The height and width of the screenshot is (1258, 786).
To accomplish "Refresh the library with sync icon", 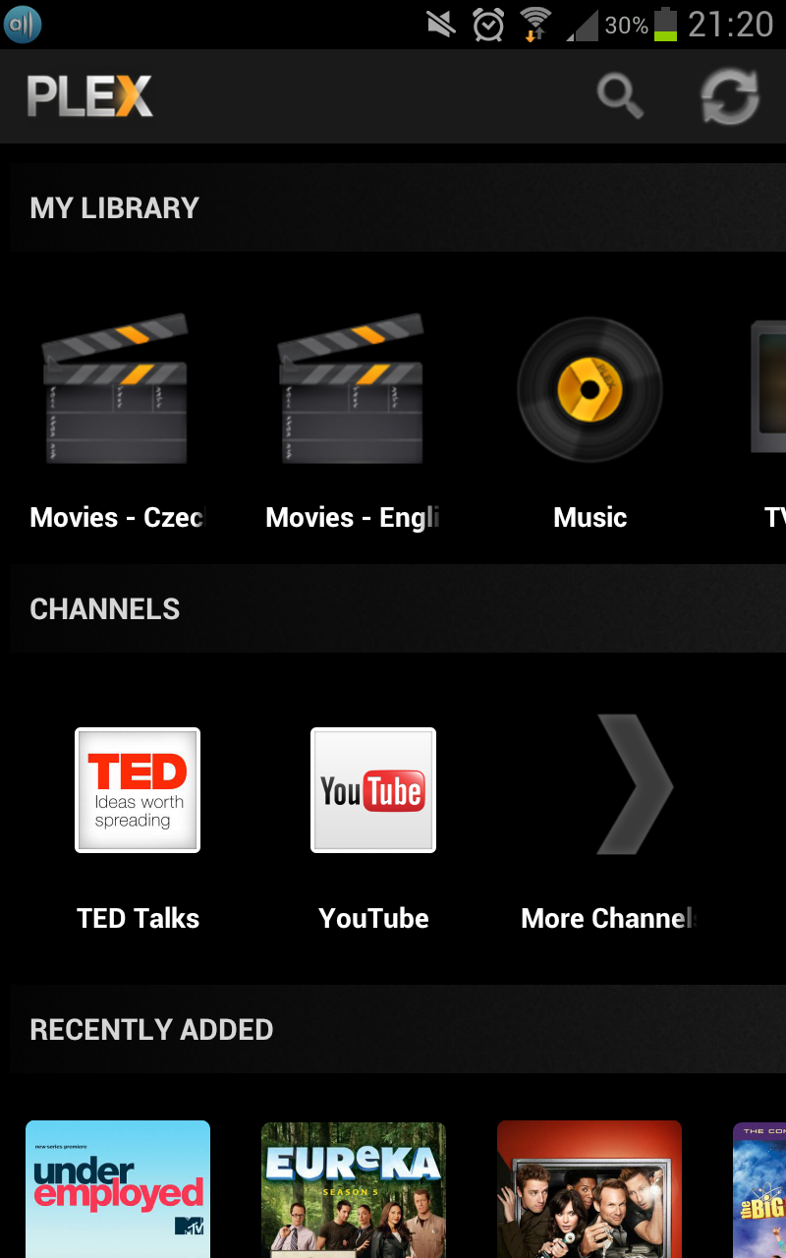I will (730, 96).
